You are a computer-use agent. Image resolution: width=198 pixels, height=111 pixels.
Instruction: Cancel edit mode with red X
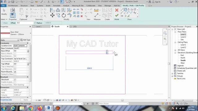tap(117, 10)
